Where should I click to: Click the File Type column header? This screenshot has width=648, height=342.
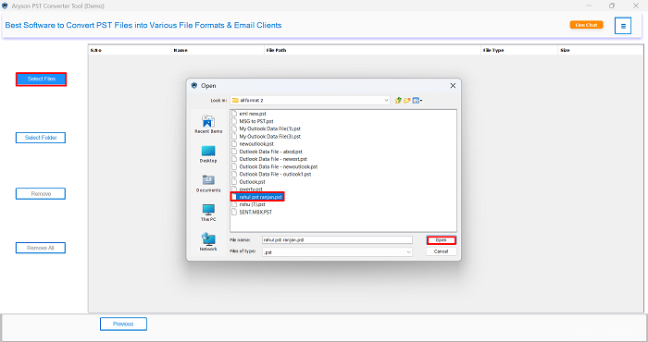519,50
